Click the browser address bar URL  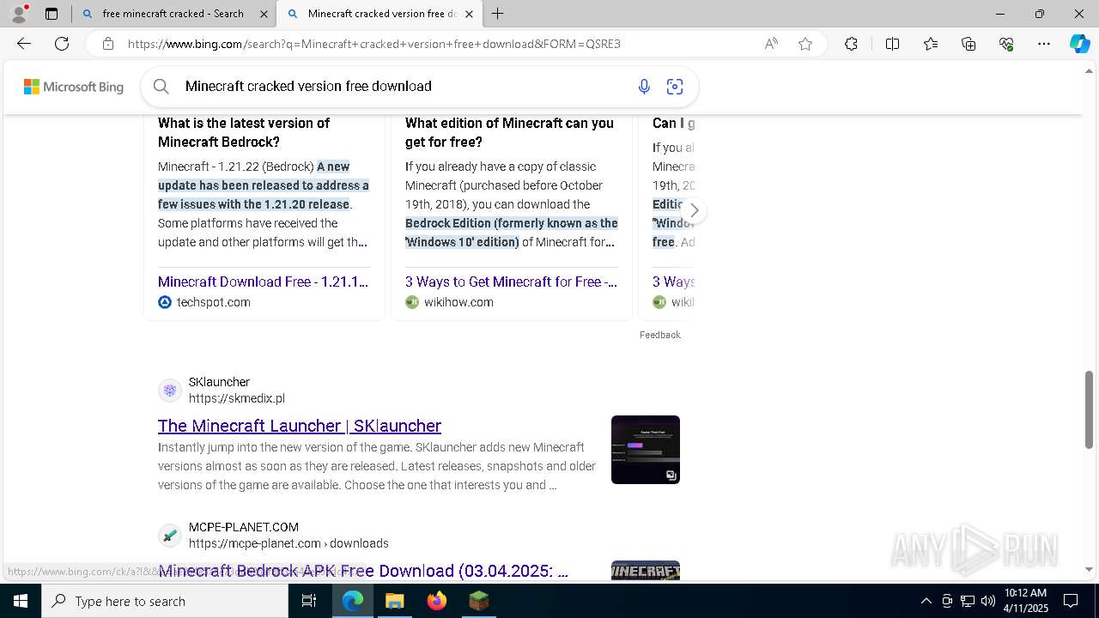pos(374,44)
